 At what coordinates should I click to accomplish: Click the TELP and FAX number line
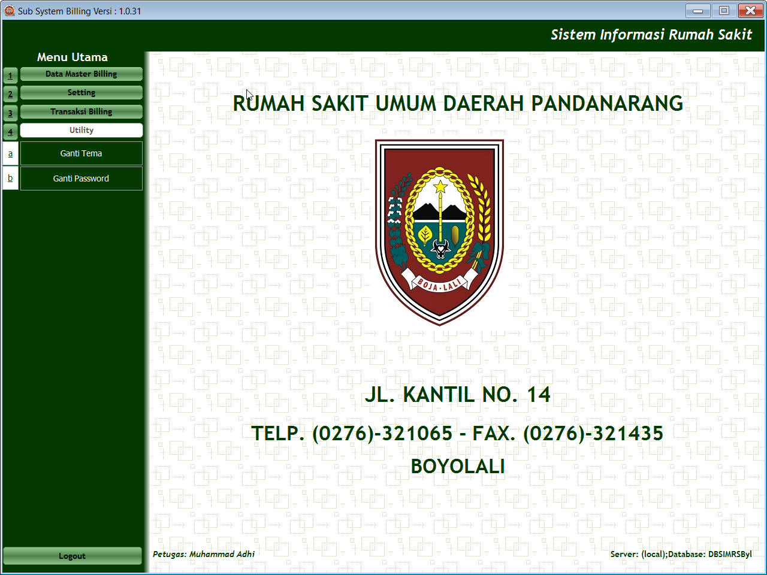[458, 433]
